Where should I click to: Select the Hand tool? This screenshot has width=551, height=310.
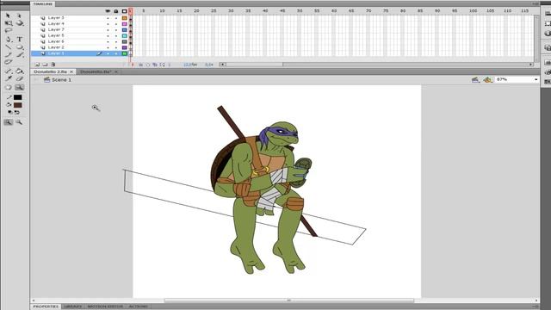pos(8,87)
